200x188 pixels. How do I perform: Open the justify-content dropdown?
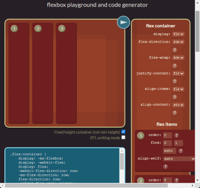pyautogui.click(x=178, y=73)
